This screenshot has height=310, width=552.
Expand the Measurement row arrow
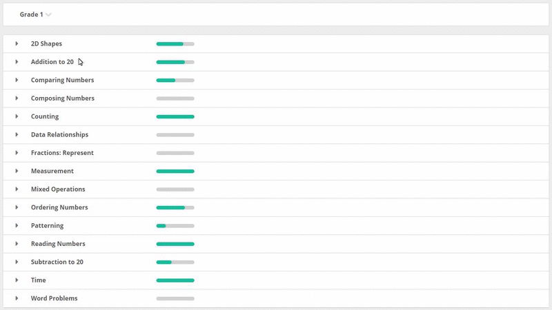(17, 171)
